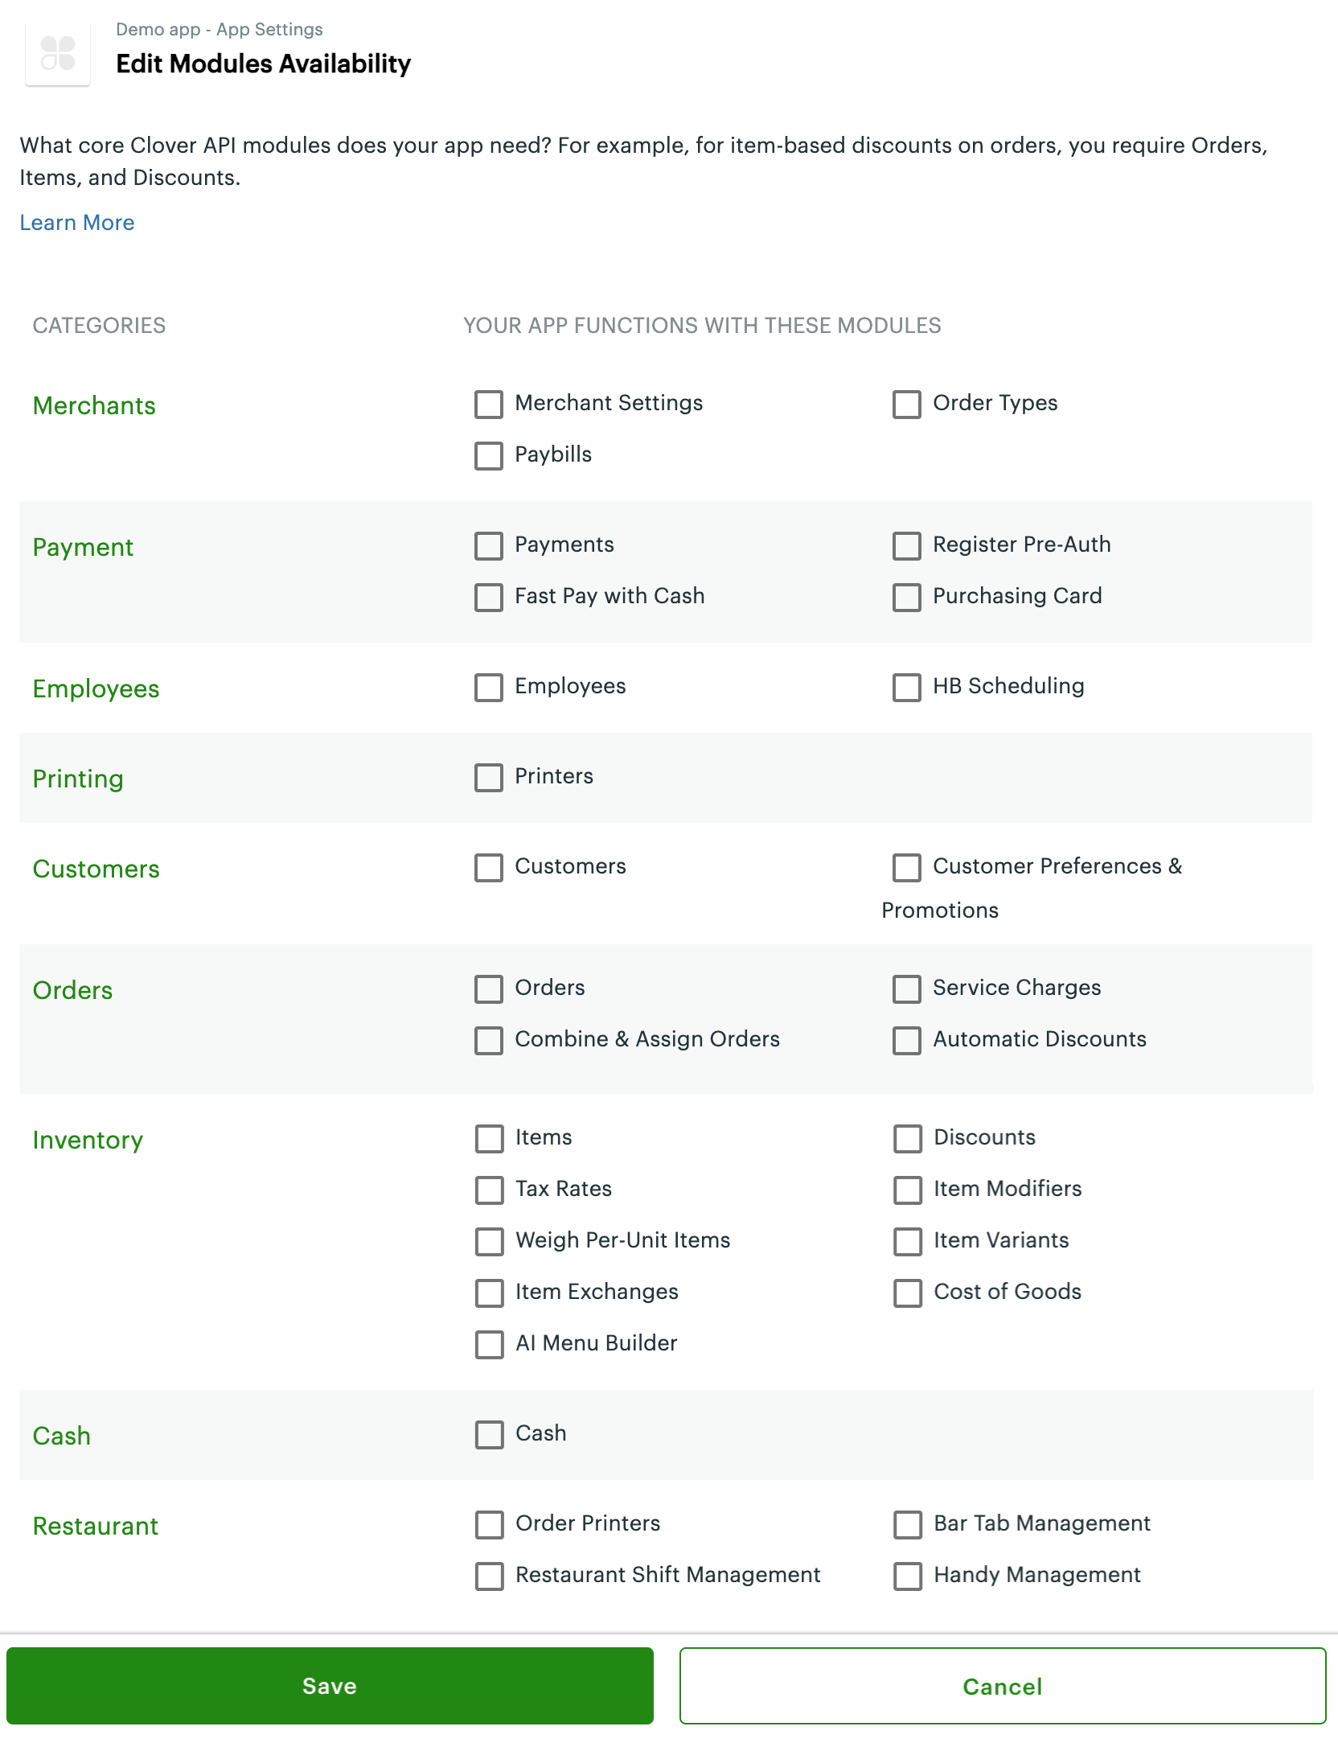Screen dimensions: 1338x1747
Task: Check the HB Scheduling checkbox
Action: point(907,688)
